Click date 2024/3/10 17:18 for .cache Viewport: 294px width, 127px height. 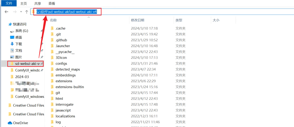point(144,28)
